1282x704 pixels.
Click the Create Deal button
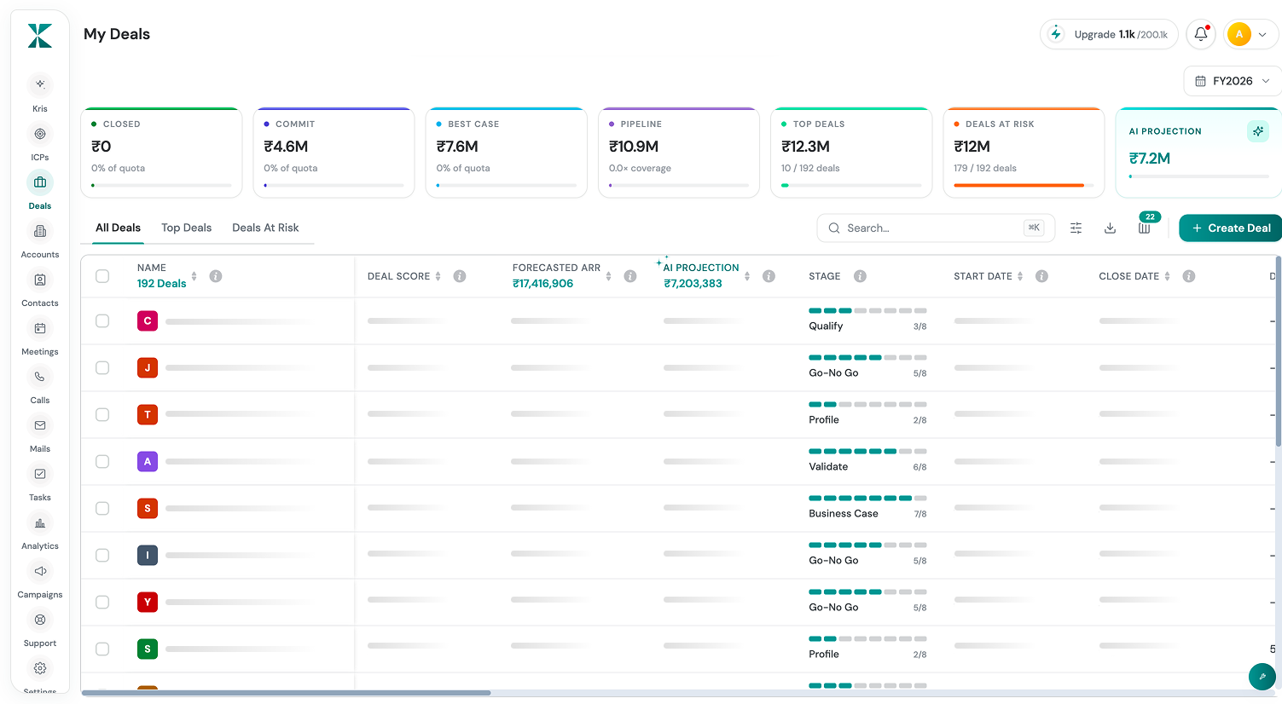pos(1230,228)
